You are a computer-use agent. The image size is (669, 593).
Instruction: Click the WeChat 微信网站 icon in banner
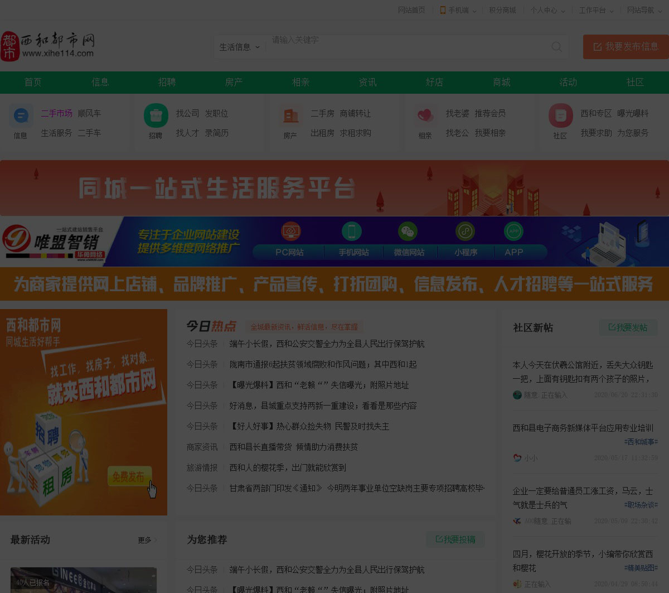click(408, 232)
